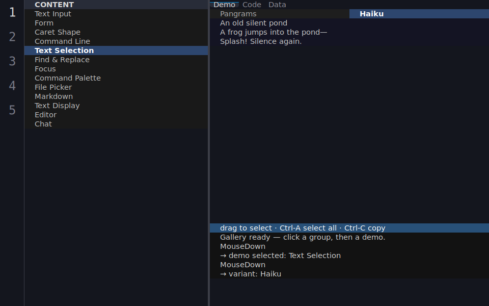Viewport: 489px width, 306px height.
Task: Open the Text Input demo
Action: 116,14
